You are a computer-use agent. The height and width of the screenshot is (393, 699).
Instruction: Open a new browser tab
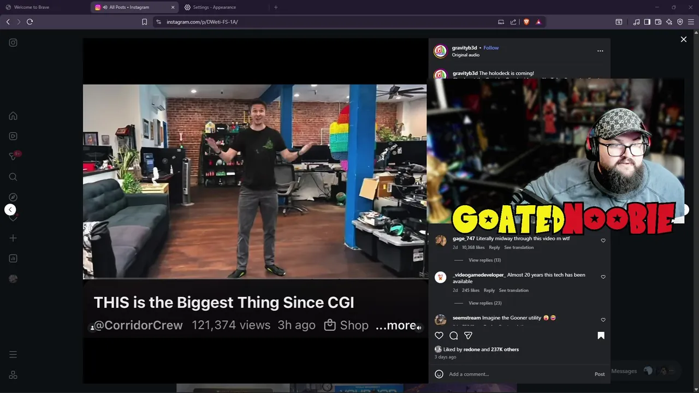276,7
